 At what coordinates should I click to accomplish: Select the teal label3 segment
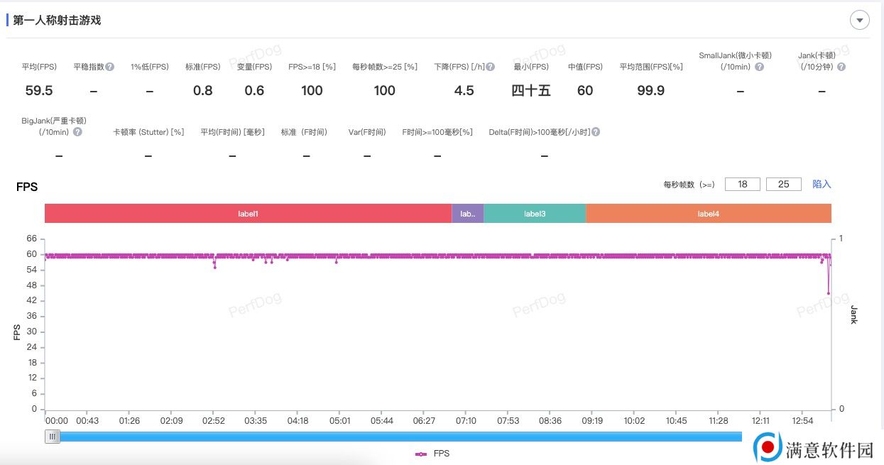point(535,214)
